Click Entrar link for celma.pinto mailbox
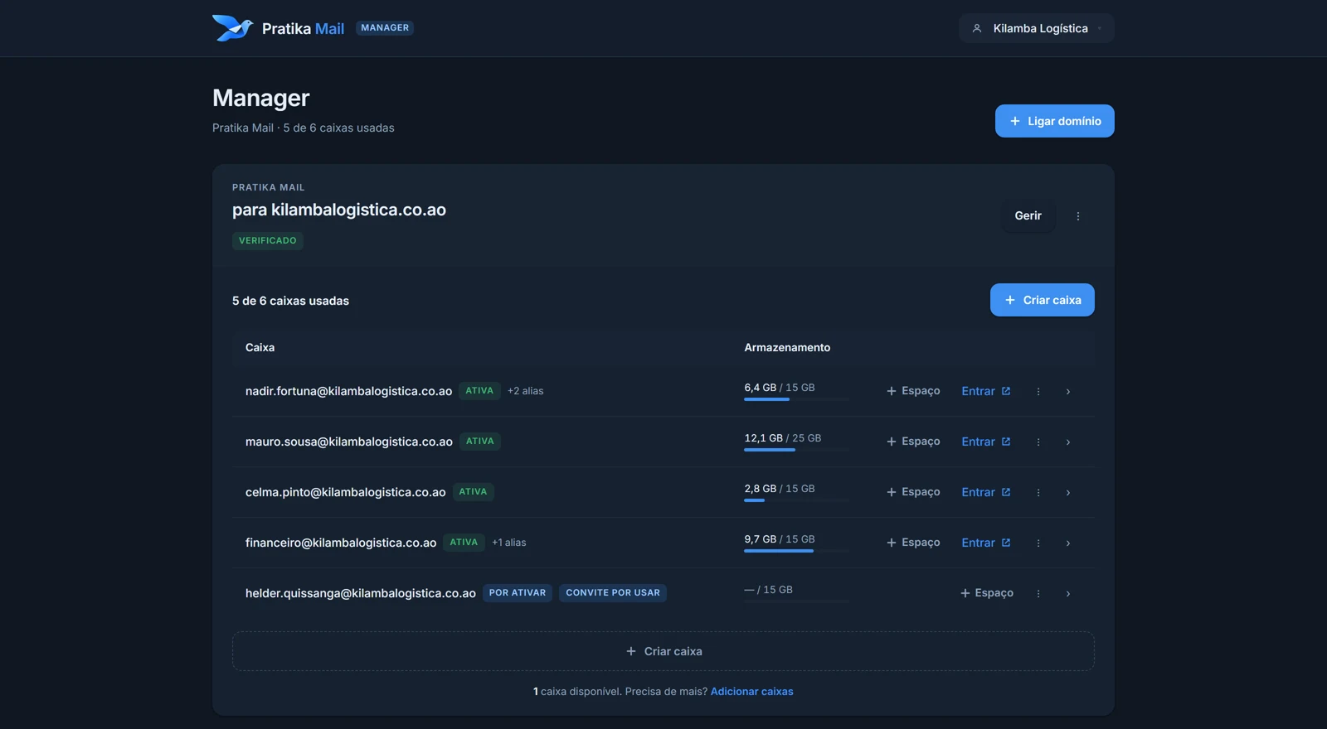 [x=985, y=492]
